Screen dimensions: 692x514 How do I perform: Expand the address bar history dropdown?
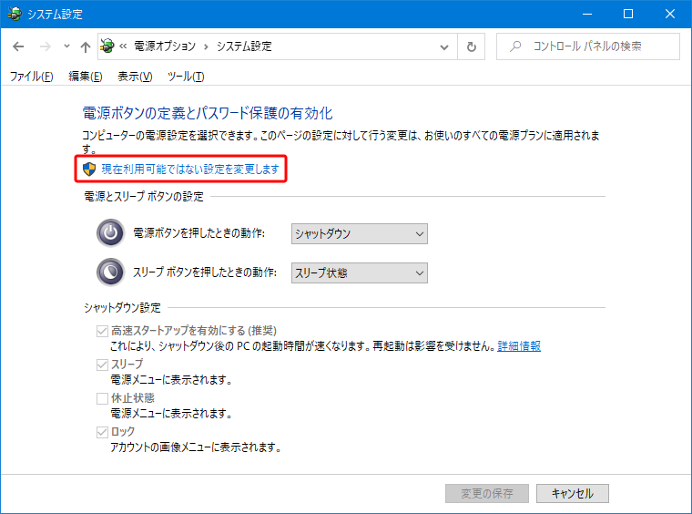[443, 46]
